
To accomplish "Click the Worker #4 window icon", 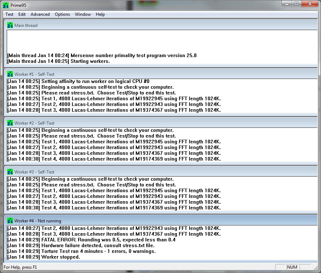I will click(x=10, y=221).
